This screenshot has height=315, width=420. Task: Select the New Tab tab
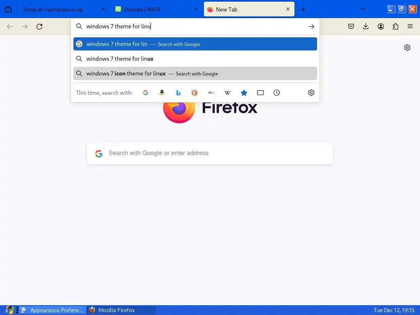(x=249, y=9)
